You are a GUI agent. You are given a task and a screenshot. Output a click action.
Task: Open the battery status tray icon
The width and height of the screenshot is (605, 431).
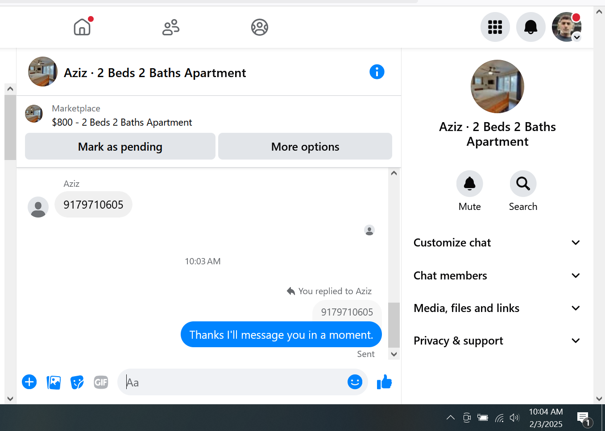483,418
